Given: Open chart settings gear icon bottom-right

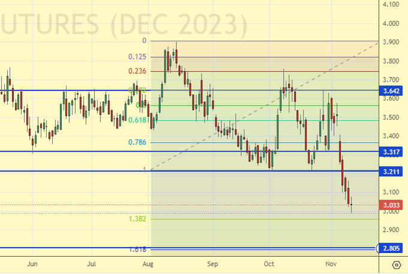Looking at the screenshot, I should pos(396,265).
